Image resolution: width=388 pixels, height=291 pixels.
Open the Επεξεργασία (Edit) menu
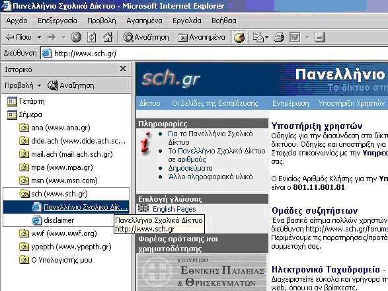click(58, 21)
